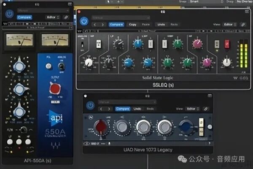Toggle the SSLEQ white switch beside LP knob

coord(99,44)
